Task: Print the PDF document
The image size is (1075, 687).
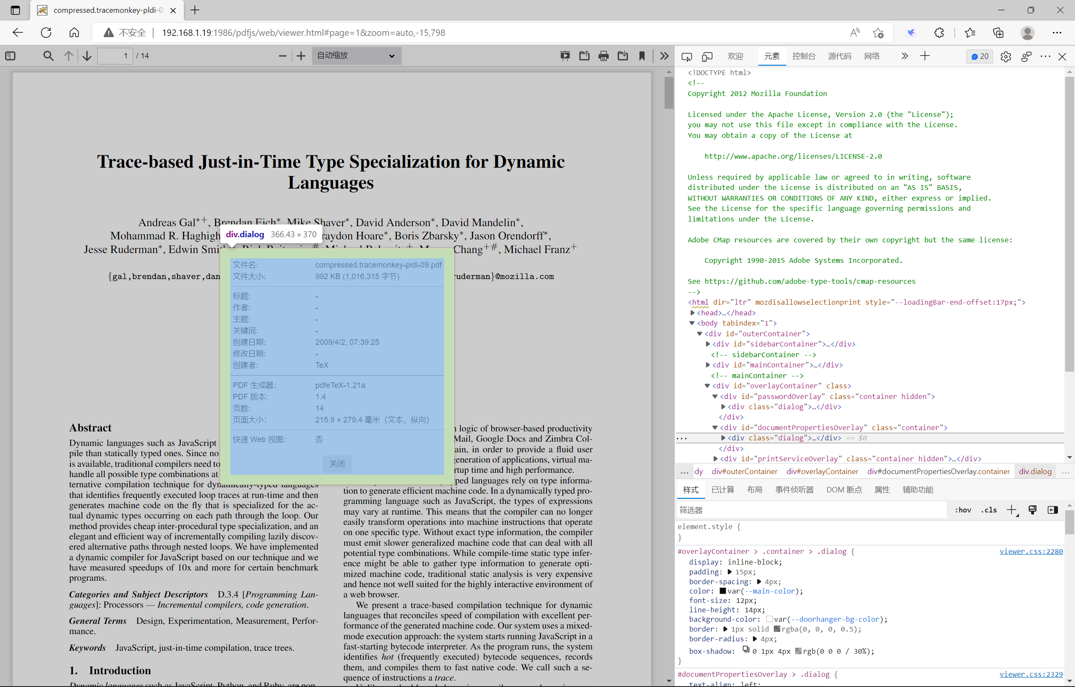Action: click(x=603, y=56)
